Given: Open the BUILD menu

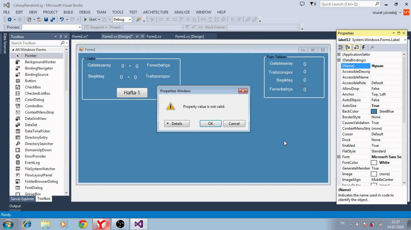Looking at the screenshot, I should [x=68, y=12].
